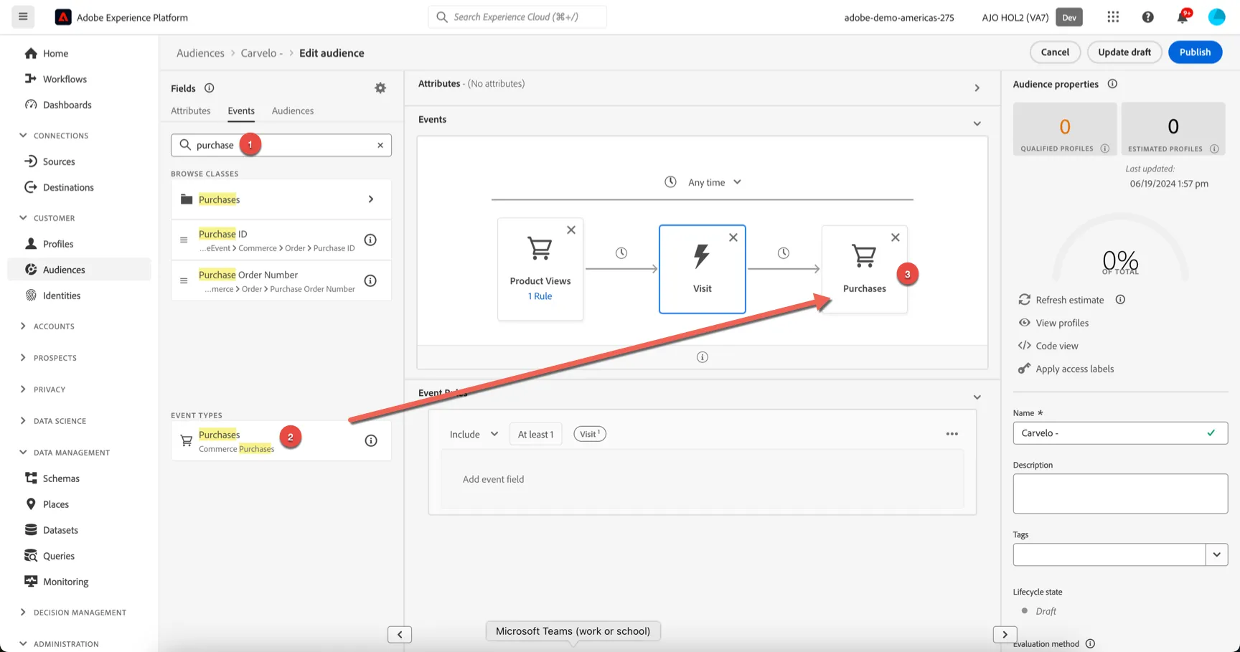
Task: Collapse the right properties panel arrow
Action: [x=1005, y=635]
